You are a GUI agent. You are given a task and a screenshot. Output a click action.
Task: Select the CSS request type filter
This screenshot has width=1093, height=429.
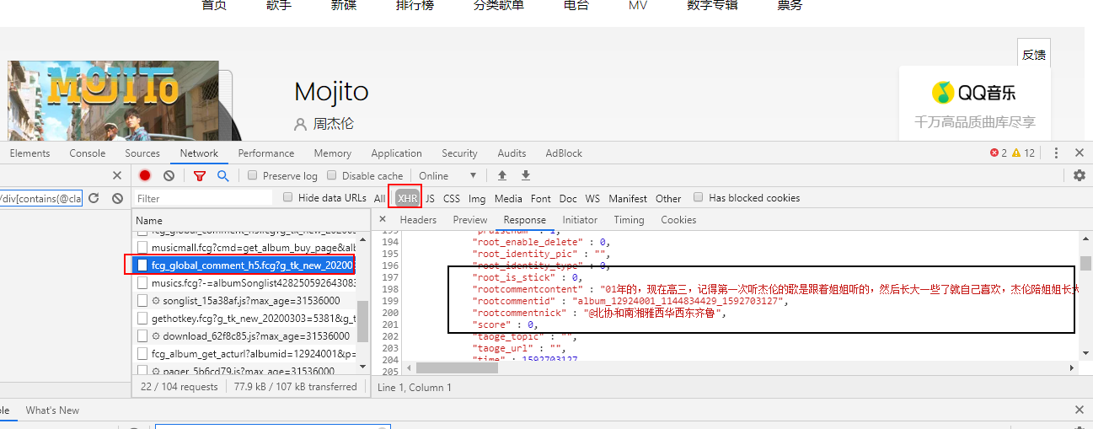[x=452, y=198]
